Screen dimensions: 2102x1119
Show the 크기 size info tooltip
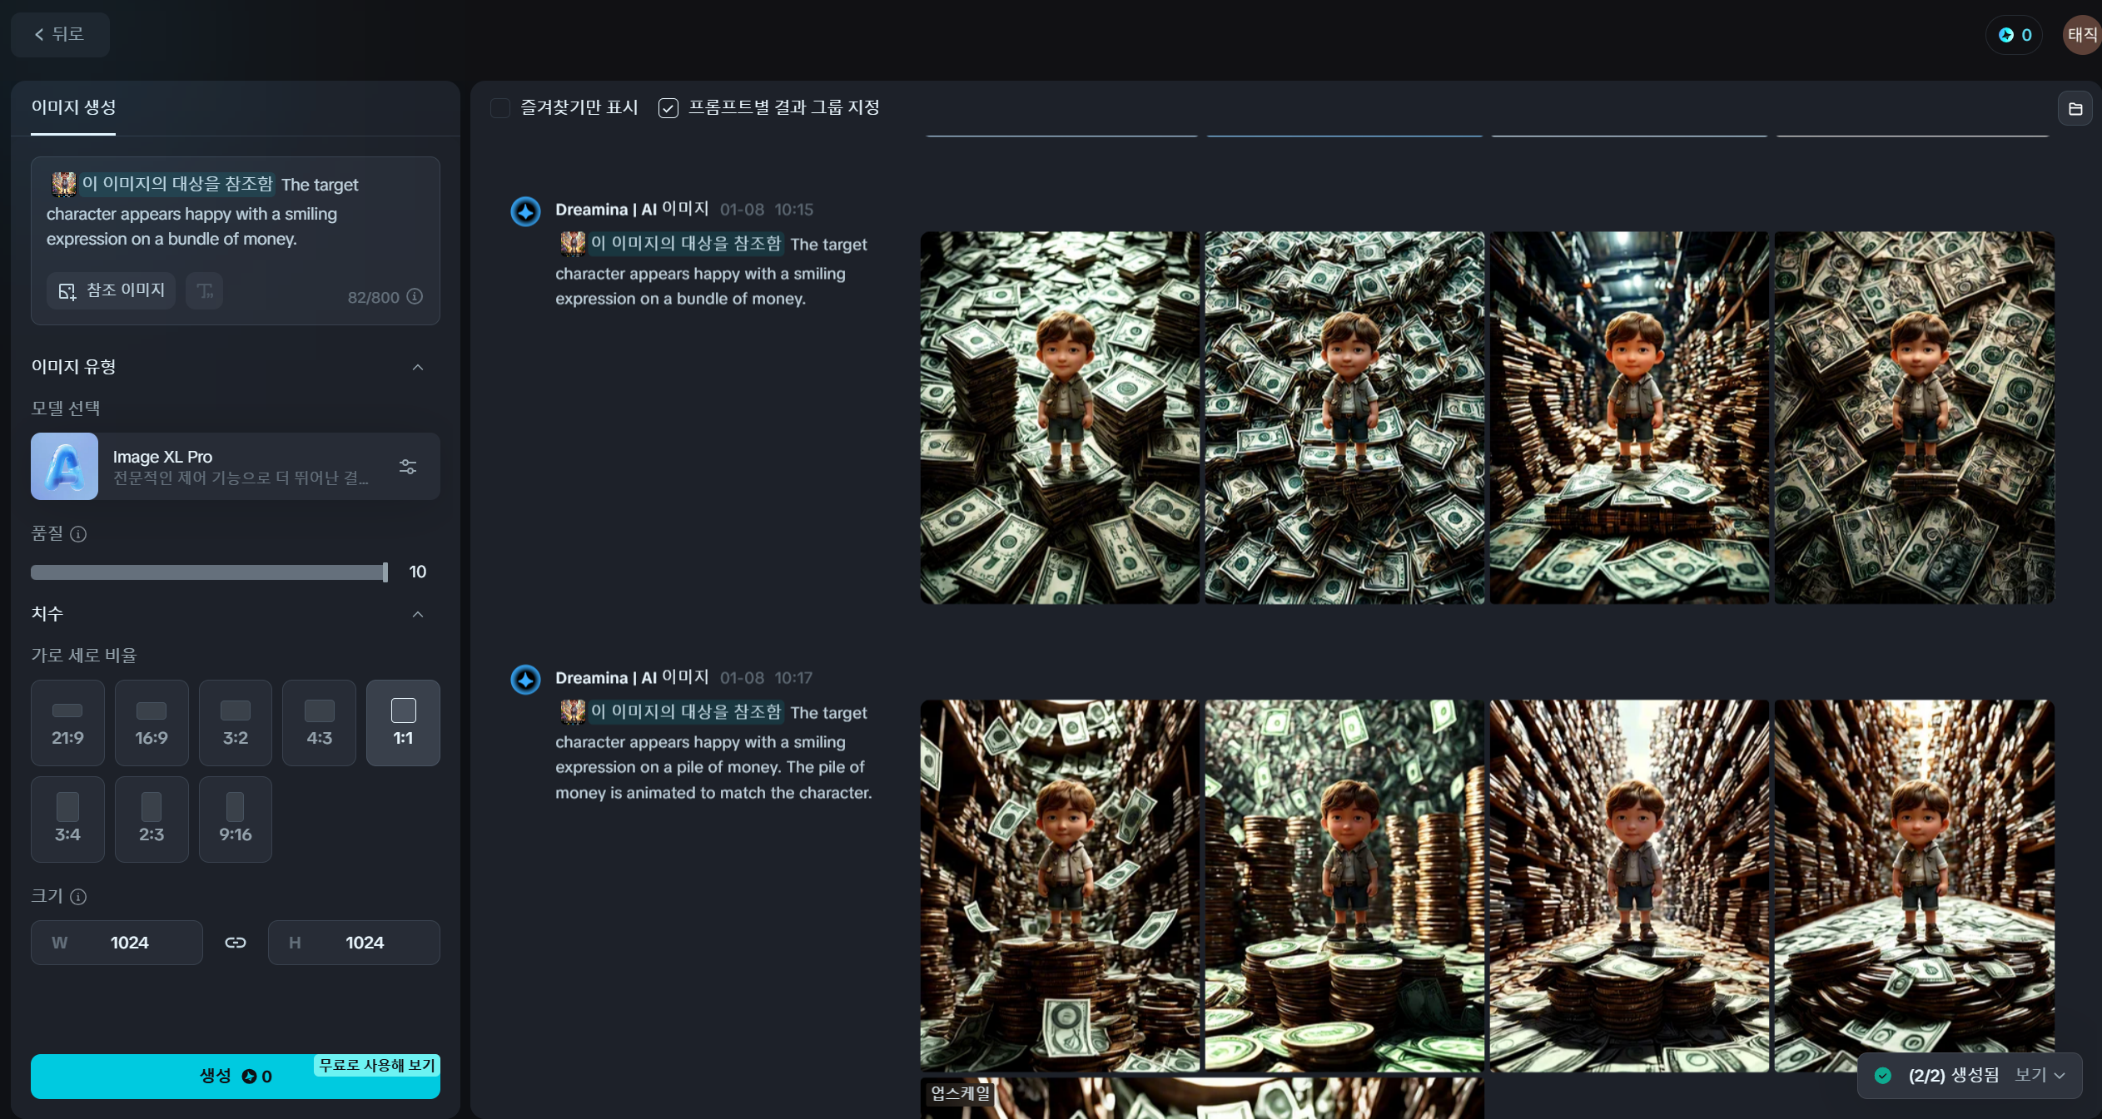click(x=78, y=897)
